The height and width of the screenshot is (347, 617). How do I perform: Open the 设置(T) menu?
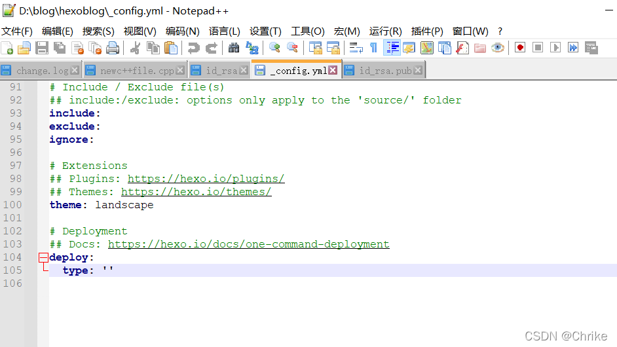(x=266, y=31)
